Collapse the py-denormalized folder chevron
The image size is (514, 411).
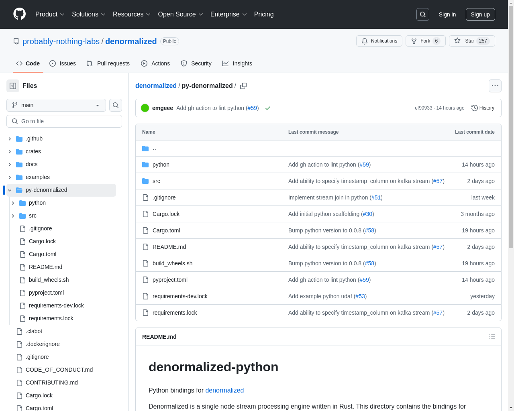(10, 190)
